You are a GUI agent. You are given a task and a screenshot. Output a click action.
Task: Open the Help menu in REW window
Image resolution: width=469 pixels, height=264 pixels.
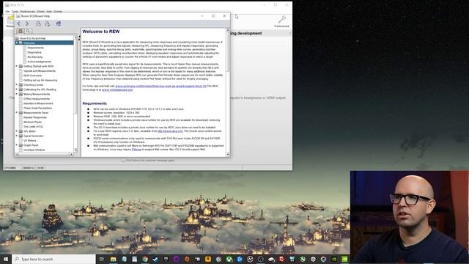point(49,12)
